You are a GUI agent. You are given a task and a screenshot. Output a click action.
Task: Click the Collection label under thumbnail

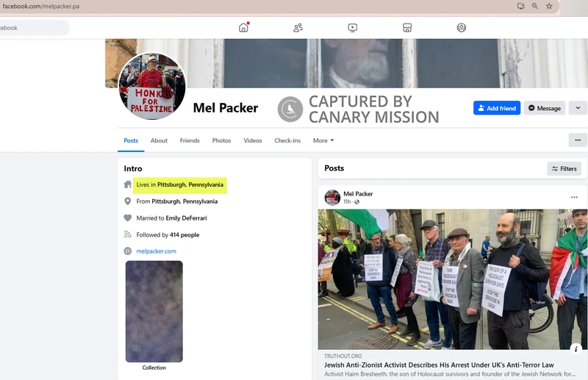pyautogui.click(x=154, y=368)
